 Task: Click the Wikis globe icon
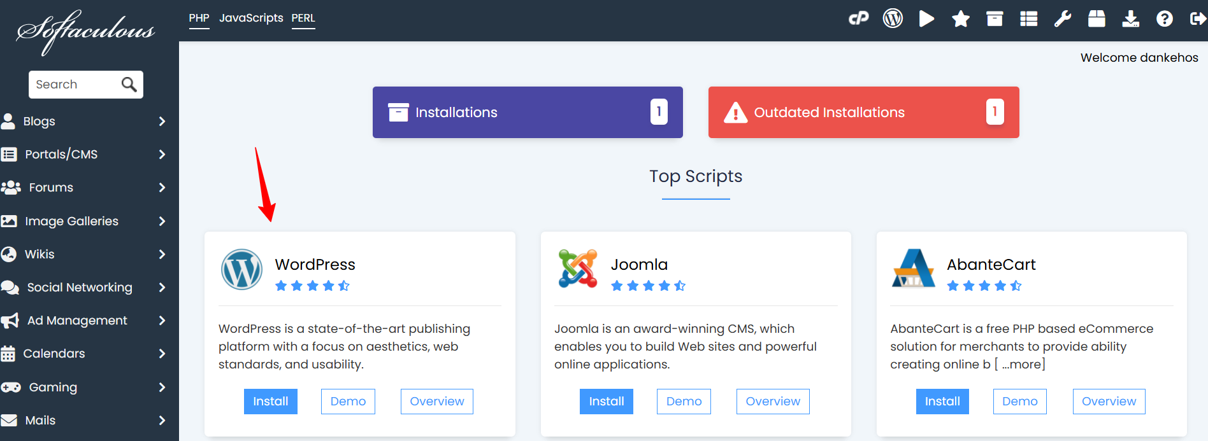click(9, 254)
